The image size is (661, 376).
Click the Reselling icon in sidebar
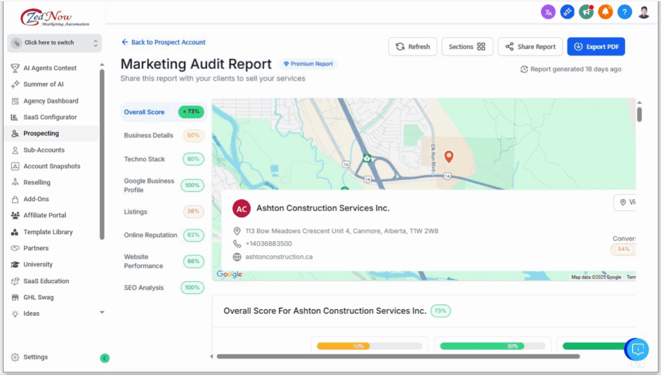15,183
